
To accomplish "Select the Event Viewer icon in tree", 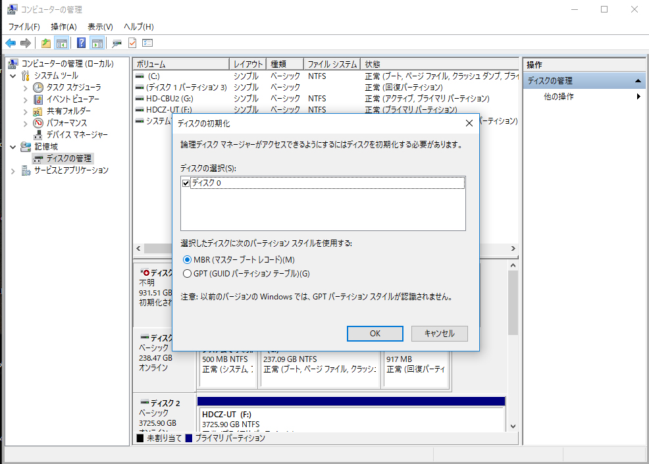I will (x=38, y=99).
